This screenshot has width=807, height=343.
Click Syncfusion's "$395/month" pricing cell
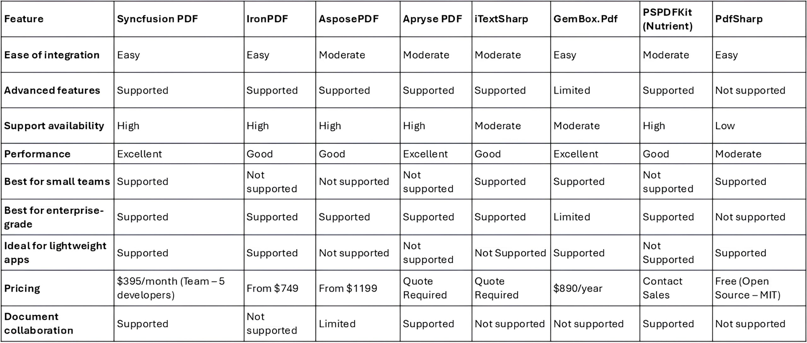point(171,288)
